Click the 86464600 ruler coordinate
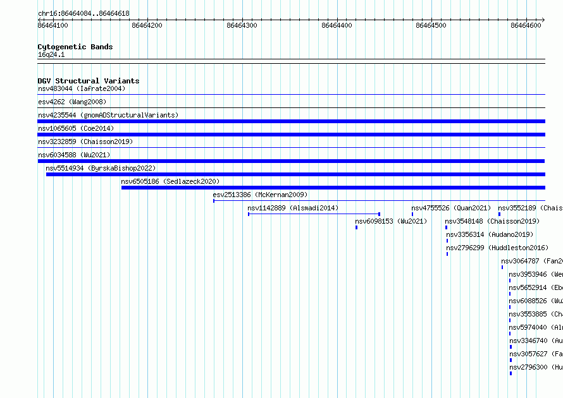The width and height of the screenshot is (563, 398). point(526,25)
